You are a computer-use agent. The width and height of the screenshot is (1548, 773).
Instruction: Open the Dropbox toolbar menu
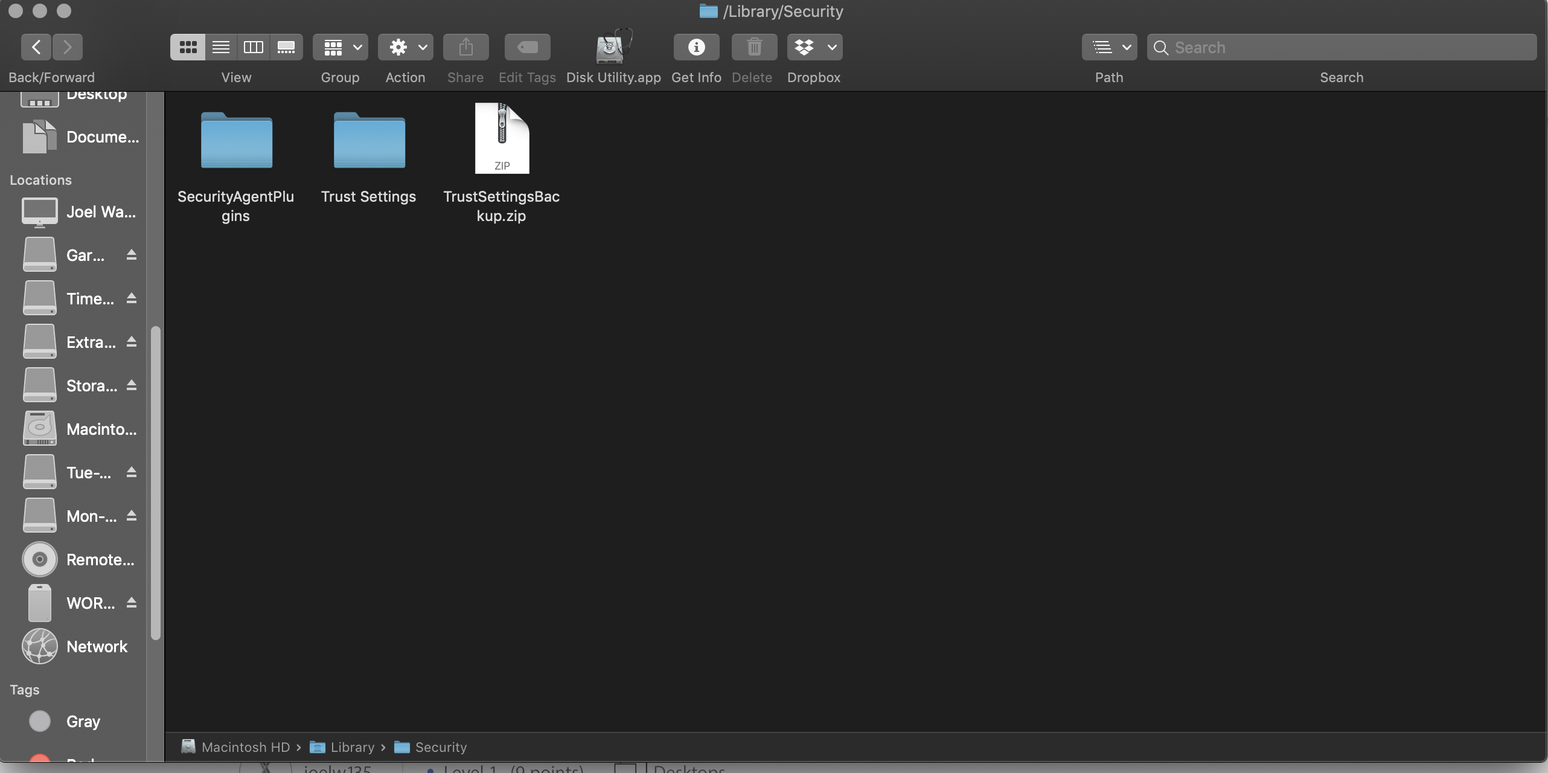pos(814,47)
